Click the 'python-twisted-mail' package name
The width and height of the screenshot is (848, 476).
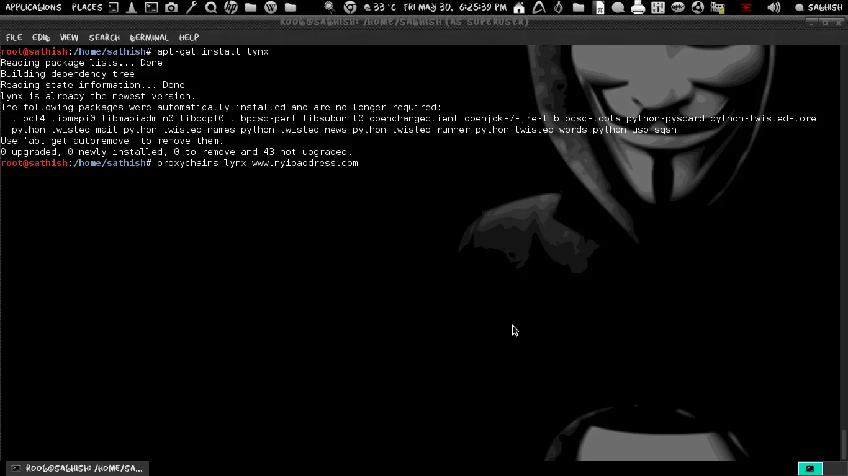[x=65, y=130]
